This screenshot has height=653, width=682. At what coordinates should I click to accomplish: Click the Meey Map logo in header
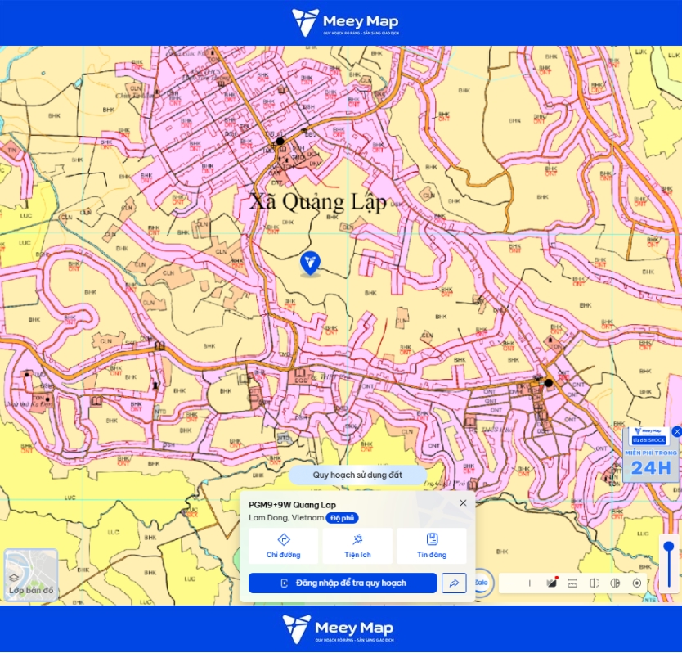click(345, 22)
